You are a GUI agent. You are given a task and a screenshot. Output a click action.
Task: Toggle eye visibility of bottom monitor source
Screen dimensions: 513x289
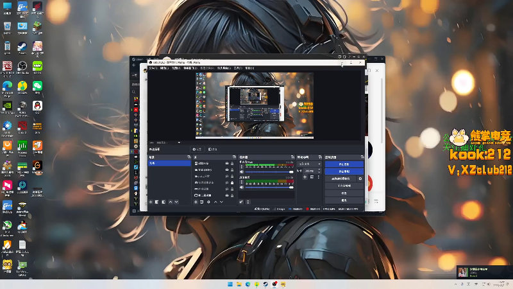pos(227,195)
